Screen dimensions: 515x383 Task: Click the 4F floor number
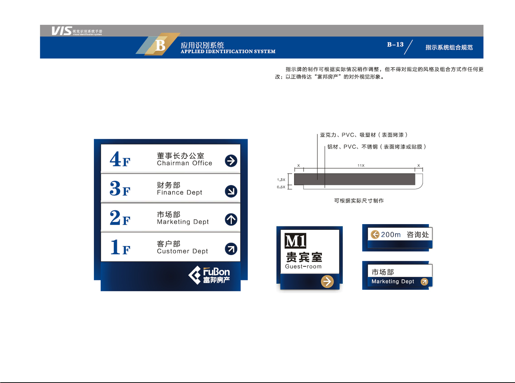click(x=120, y=159)
